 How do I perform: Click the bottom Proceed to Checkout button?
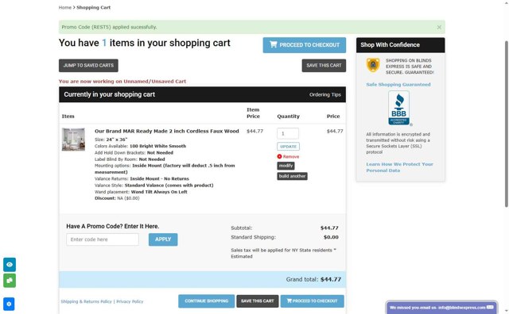[313, 301]
